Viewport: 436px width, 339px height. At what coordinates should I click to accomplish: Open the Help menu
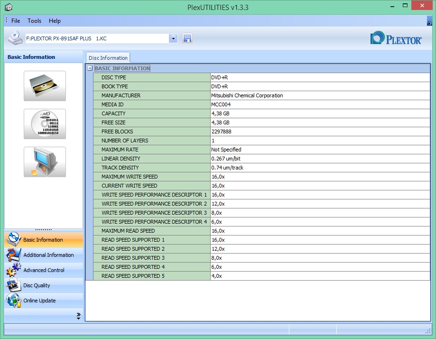click(55, 21)
